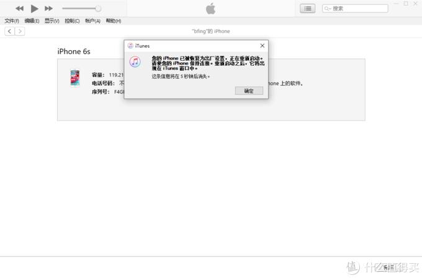Click the 5 秒钟后消失 countdown message
422x278 pixels.
181,76
